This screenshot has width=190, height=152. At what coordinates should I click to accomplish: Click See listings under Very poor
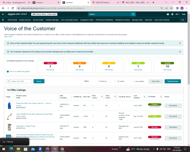click(50, 70)
